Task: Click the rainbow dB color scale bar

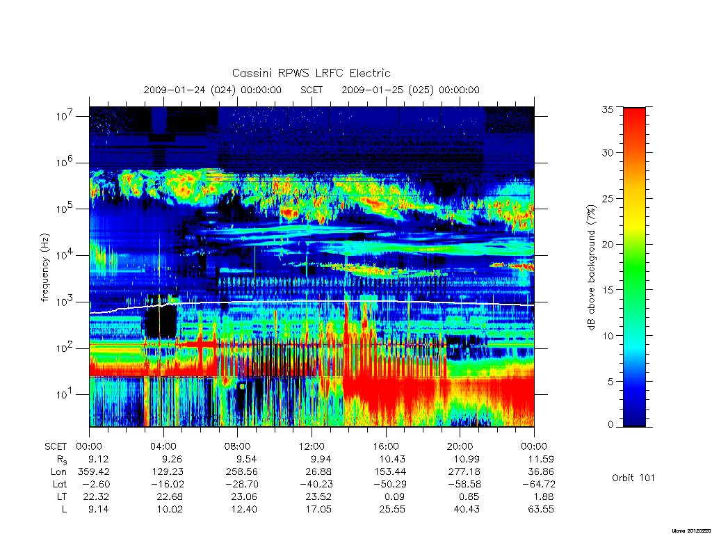Action: [x=634, y=267]
